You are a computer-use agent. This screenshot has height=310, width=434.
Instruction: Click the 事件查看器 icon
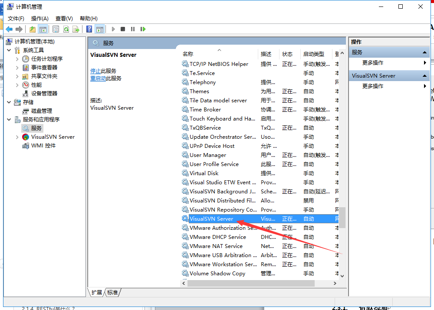pyautogui.click(x=26, y=68)
